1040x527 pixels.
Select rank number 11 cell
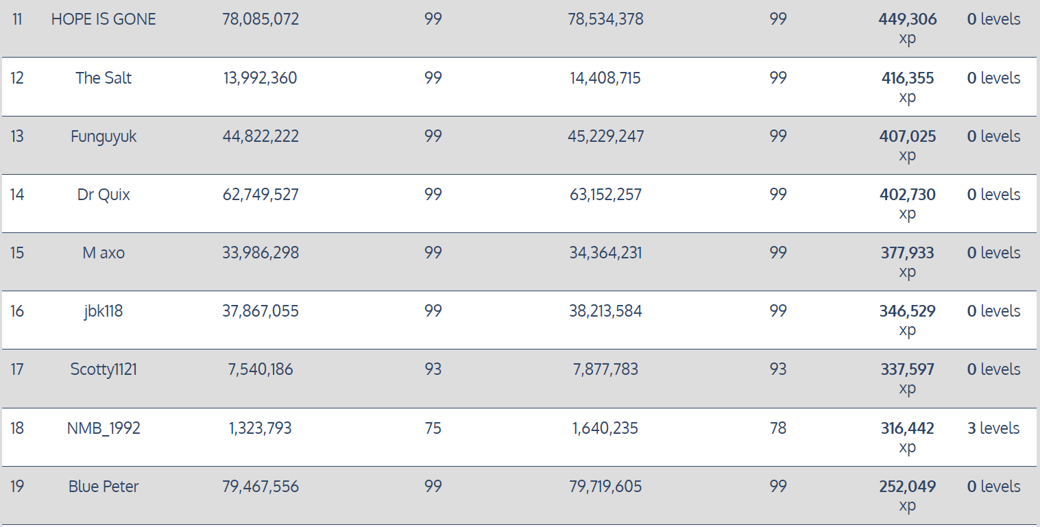(x=17, y=19)
